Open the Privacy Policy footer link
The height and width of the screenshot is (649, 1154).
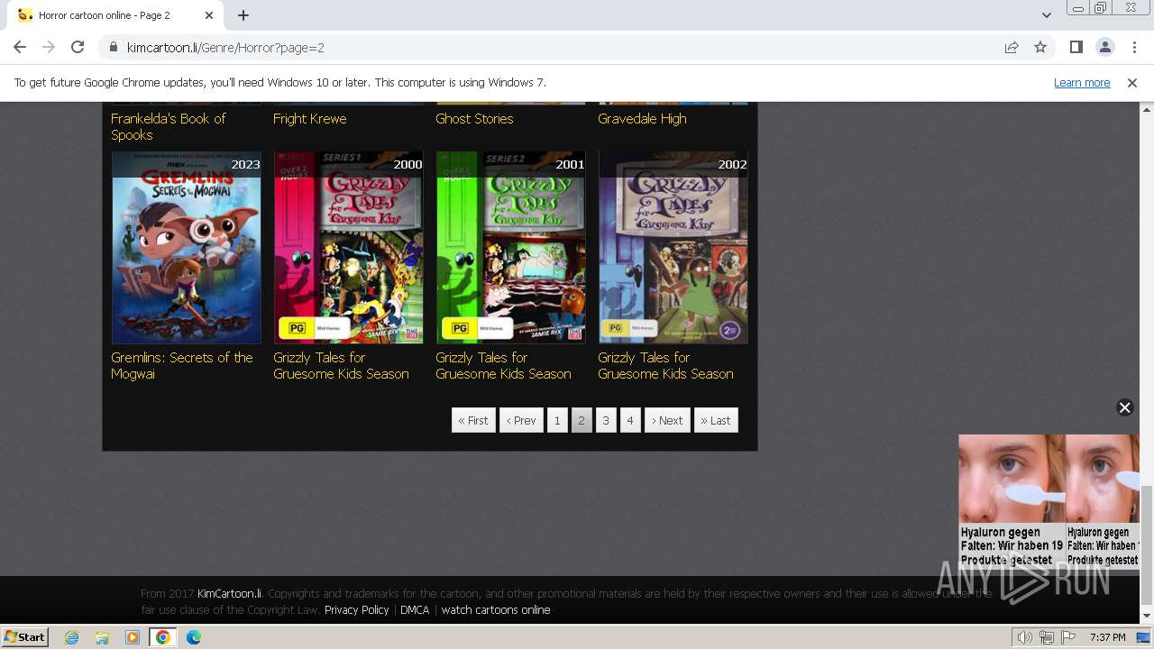pyautogui.click(x=356, y=609)
